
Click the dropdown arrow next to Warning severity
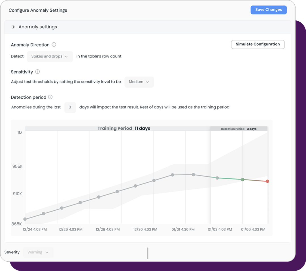tap(47, 252)
